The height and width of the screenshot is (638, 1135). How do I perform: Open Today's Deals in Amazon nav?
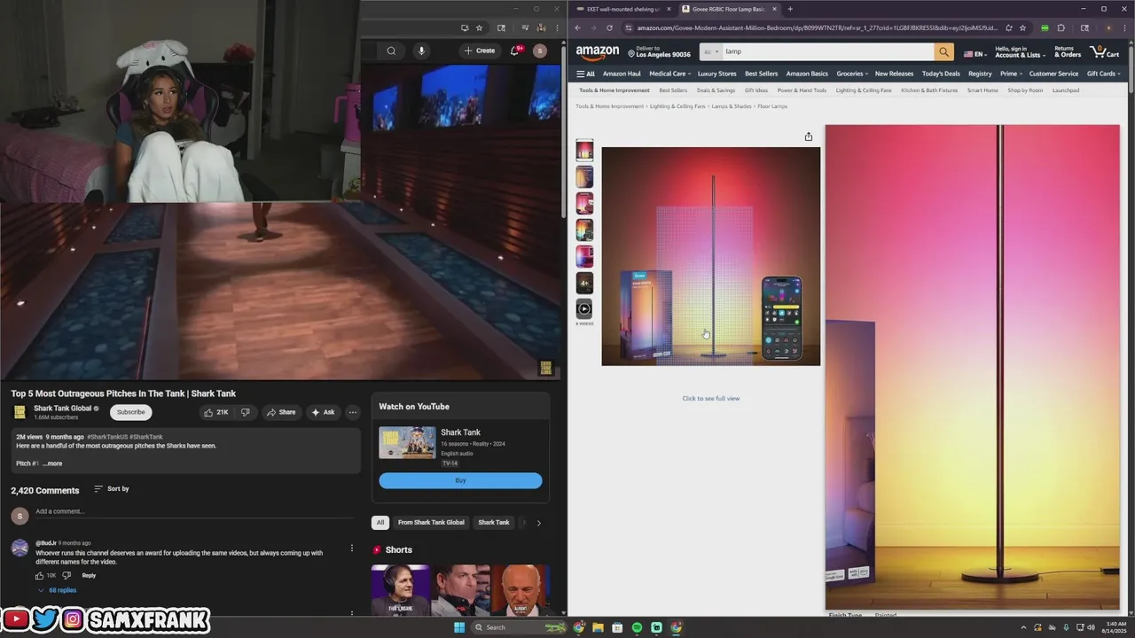[941, 74]
